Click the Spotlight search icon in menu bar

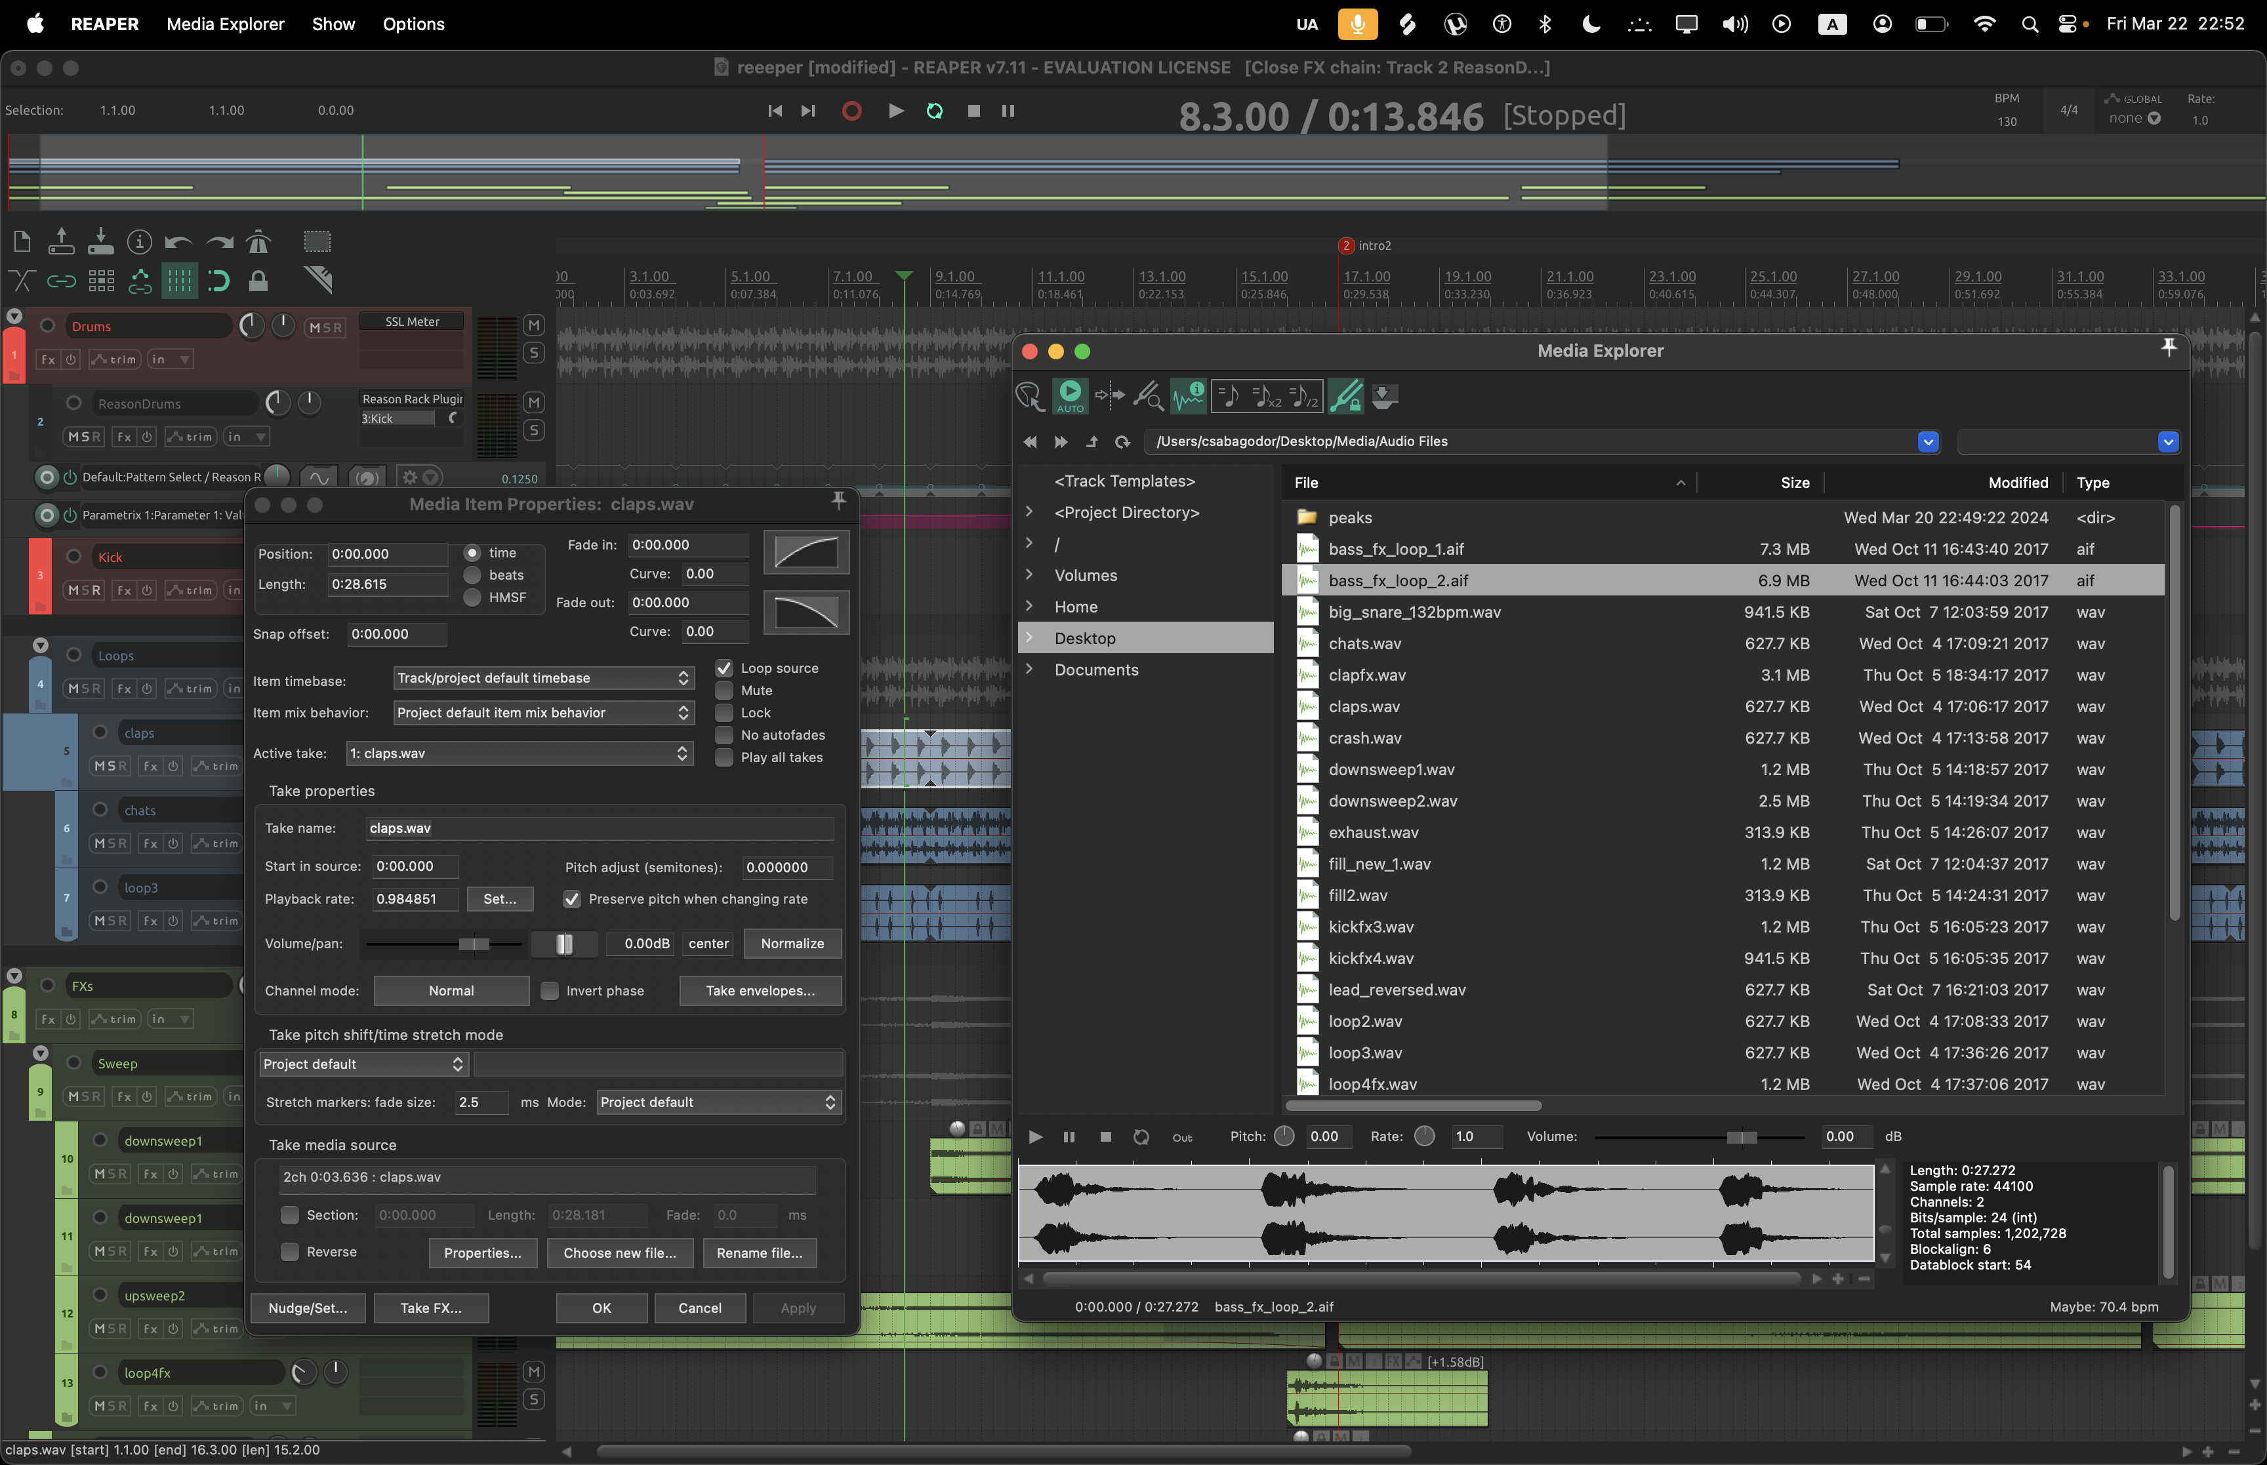coord(2029,25)
